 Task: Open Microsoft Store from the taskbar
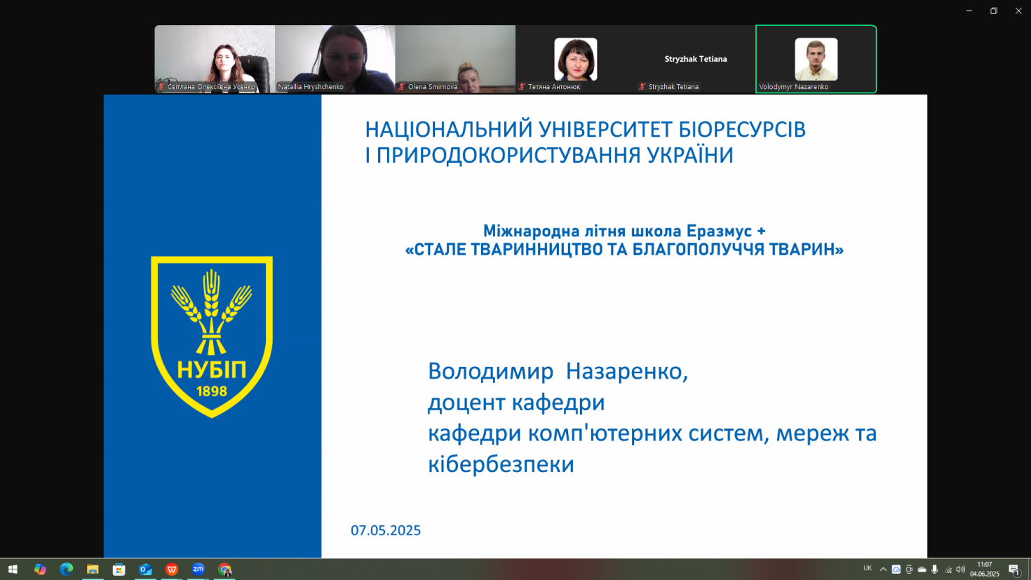pos(119,569)
